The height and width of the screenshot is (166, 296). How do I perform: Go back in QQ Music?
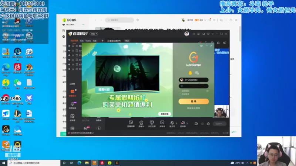[x=95, y=20]
